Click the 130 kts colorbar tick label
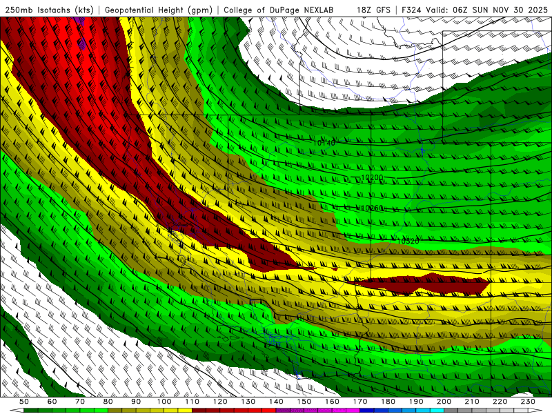This screenshot has height=414, width=552. click(x=248, y=402)
